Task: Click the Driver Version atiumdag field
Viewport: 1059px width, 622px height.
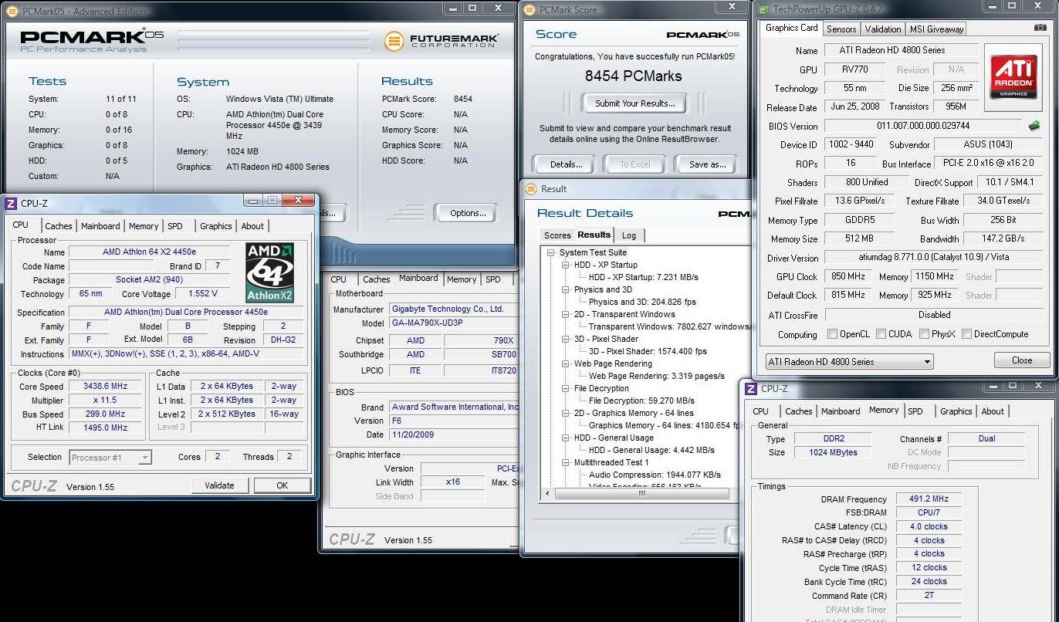Action: coord(933,257)
